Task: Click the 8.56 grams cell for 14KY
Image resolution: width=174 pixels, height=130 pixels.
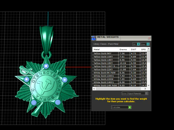Action: click(x=124, y=60)
